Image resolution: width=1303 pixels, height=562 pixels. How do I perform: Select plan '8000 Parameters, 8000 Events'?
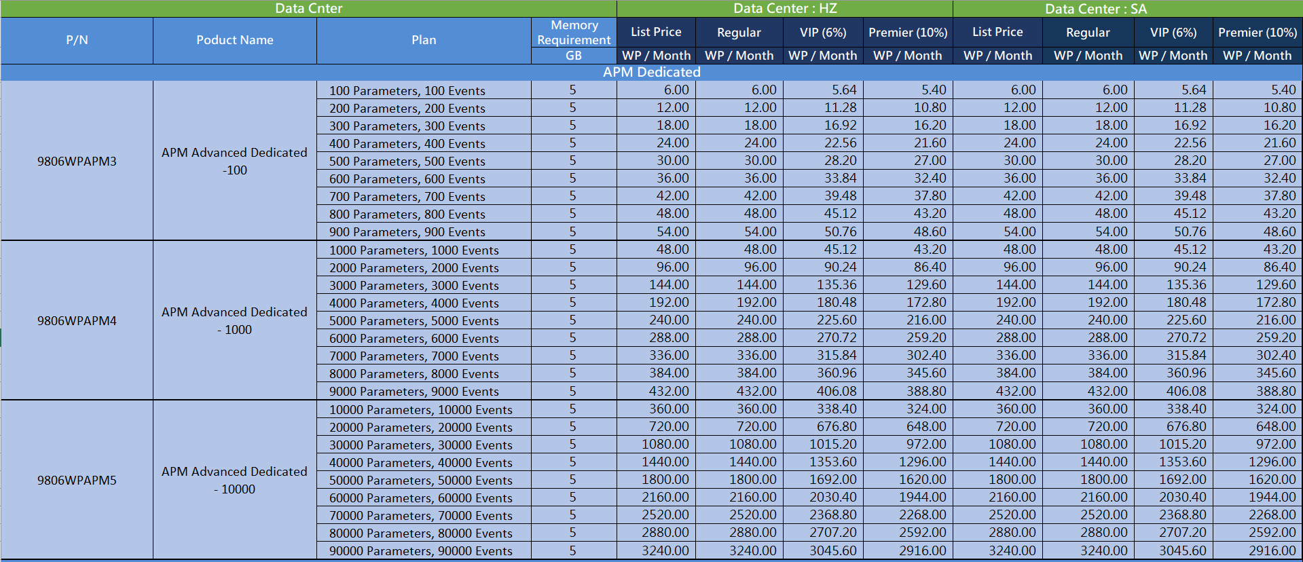coord(424,373)
